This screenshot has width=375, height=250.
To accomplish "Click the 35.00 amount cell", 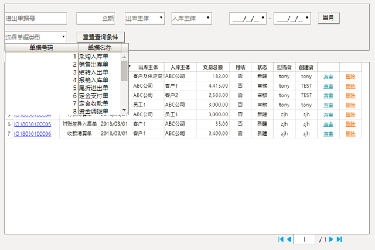I will [x=213, y=124].
